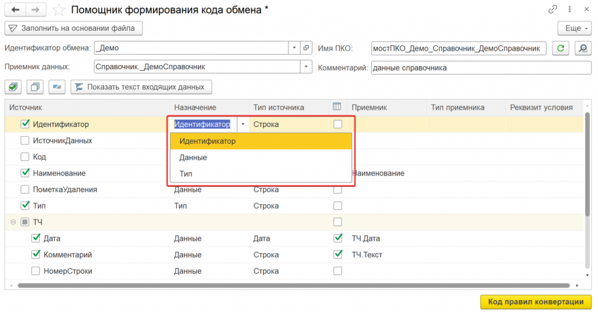The height and width of the screenshot is (314, 598).
Task: Click the uncheck all rows icon
Action: tap(35, 87)
